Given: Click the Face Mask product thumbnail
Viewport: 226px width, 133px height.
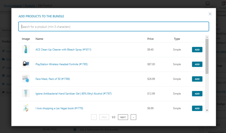Looking at the screenshot, I should [x=26, y=79].
